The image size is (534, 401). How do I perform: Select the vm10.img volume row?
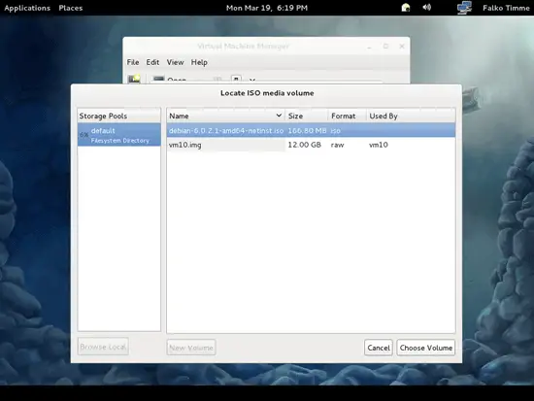(x=311, y=145)
